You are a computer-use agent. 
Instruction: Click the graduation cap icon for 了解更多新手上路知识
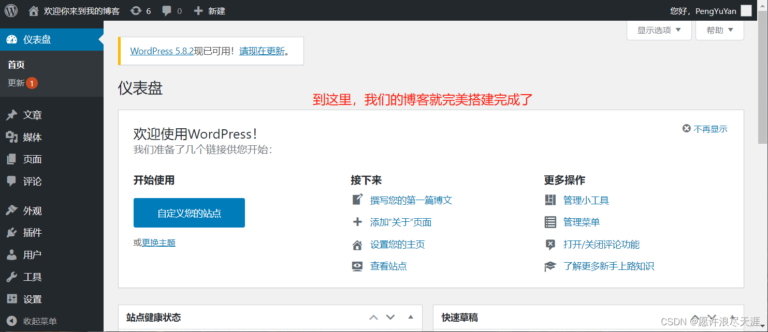pyautogui.click(x=550, y=266)
